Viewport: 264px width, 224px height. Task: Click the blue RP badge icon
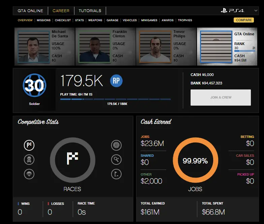116,81
